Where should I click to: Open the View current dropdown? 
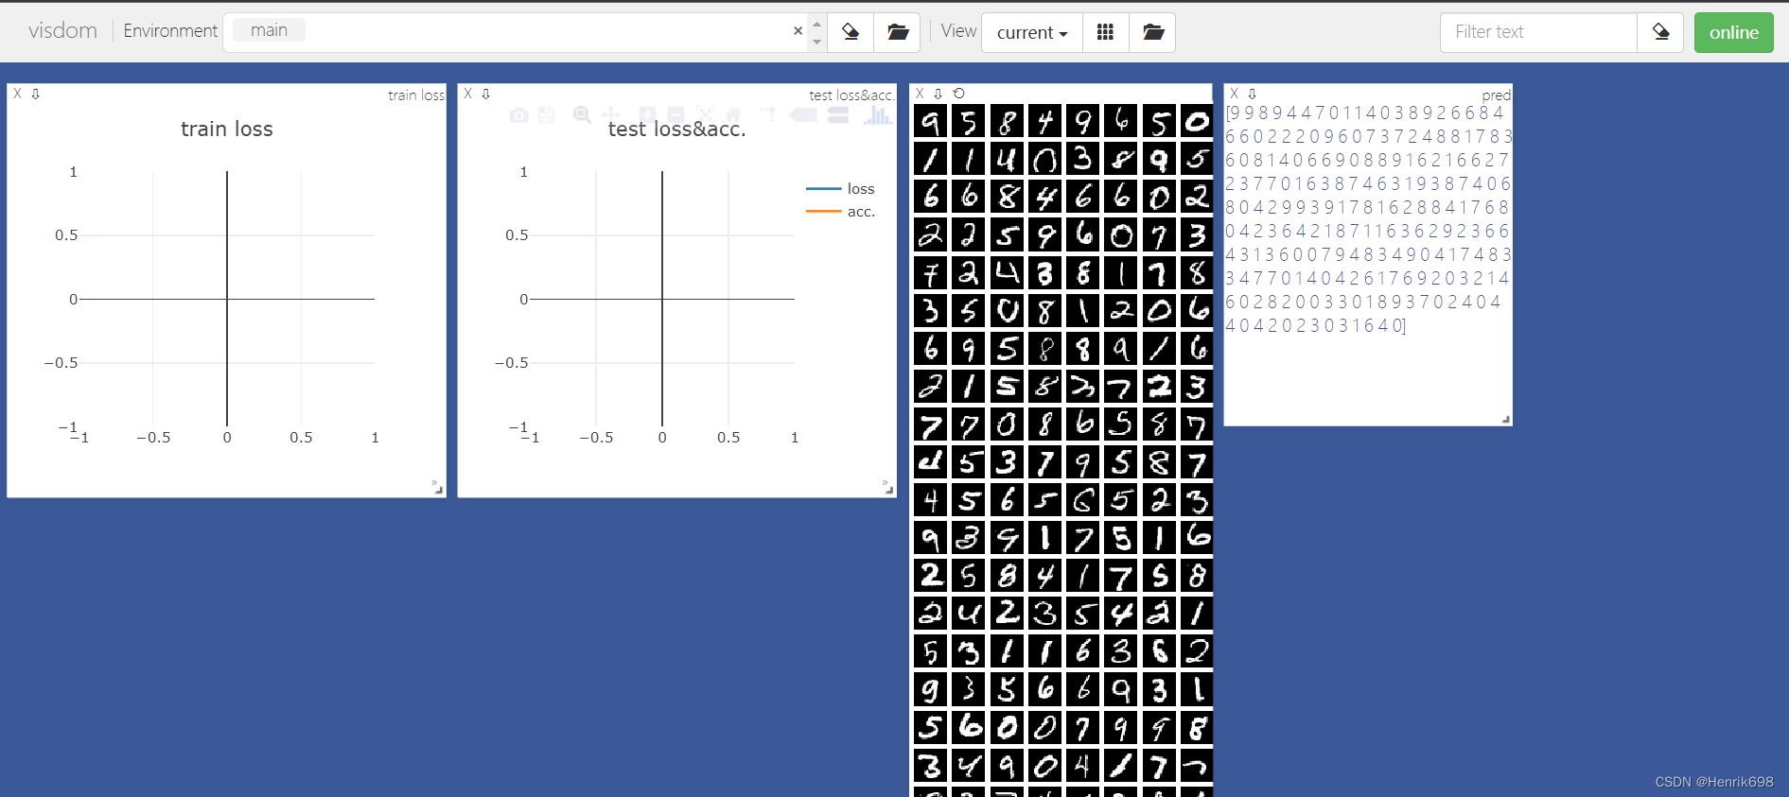[x=1031, y=32]
